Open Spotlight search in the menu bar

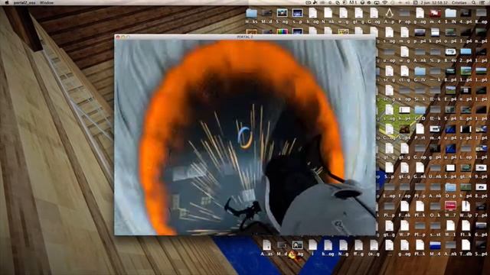tap(474, 2)
